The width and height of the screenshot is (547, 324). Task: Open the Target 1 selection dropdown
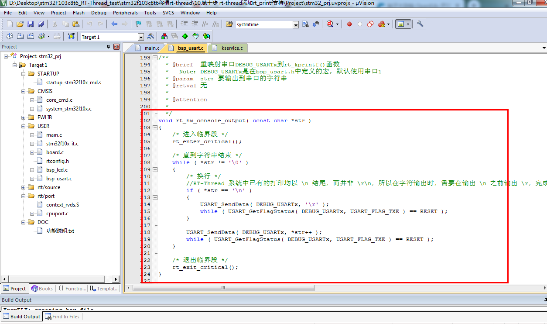(x=141, y=37)
